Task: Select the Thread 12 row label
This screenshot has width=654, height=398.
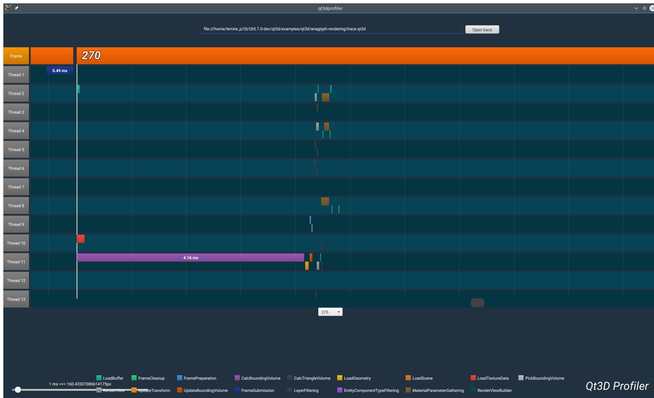Action: [16, 281]
